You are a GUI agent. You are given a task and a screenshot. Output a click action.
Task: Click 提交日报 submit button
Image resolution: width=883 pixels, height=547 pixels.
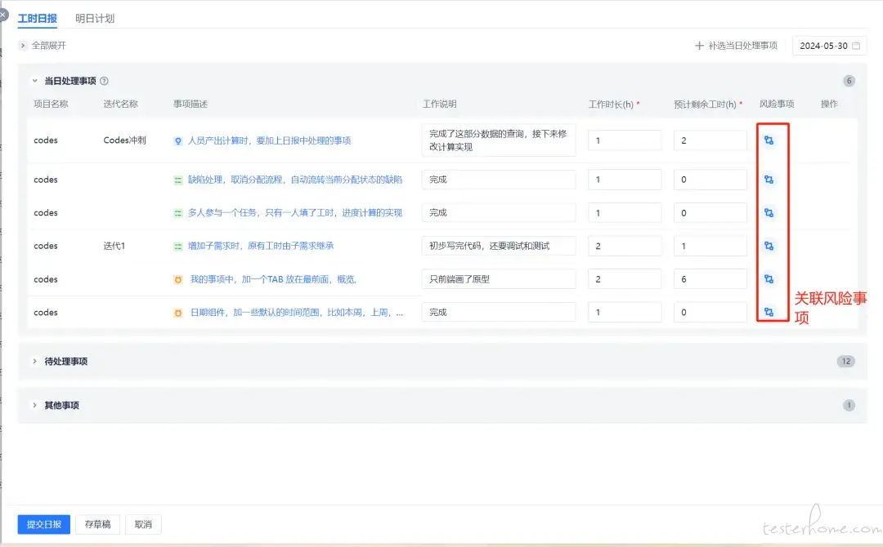tap(44, 524)
